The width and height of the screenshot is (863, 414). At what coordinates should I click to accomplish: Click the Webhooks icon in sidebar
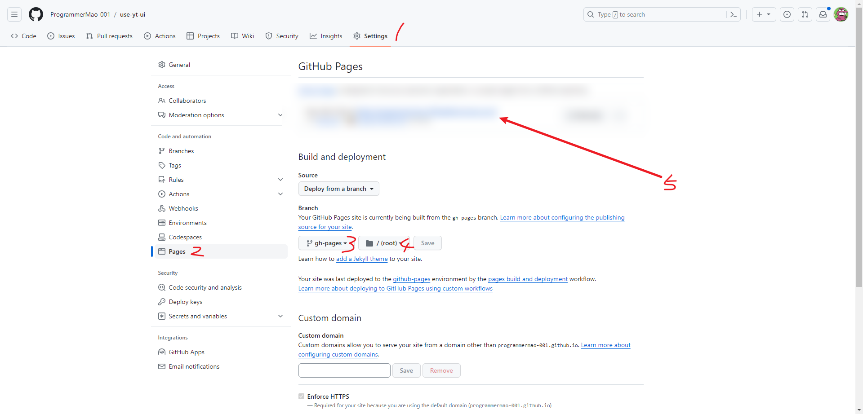pos(162,208)
